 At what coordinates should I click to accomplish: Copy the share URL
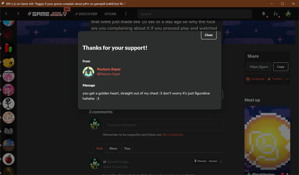point(280,67)
